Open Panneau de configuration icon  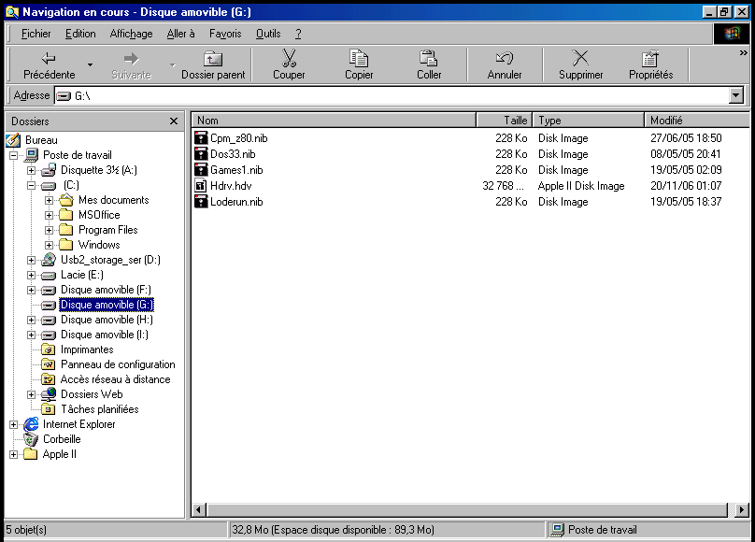click(49, 364)
